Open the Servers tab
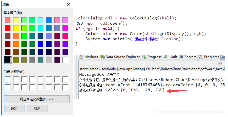The image size is (228, 117). (188, 57)
